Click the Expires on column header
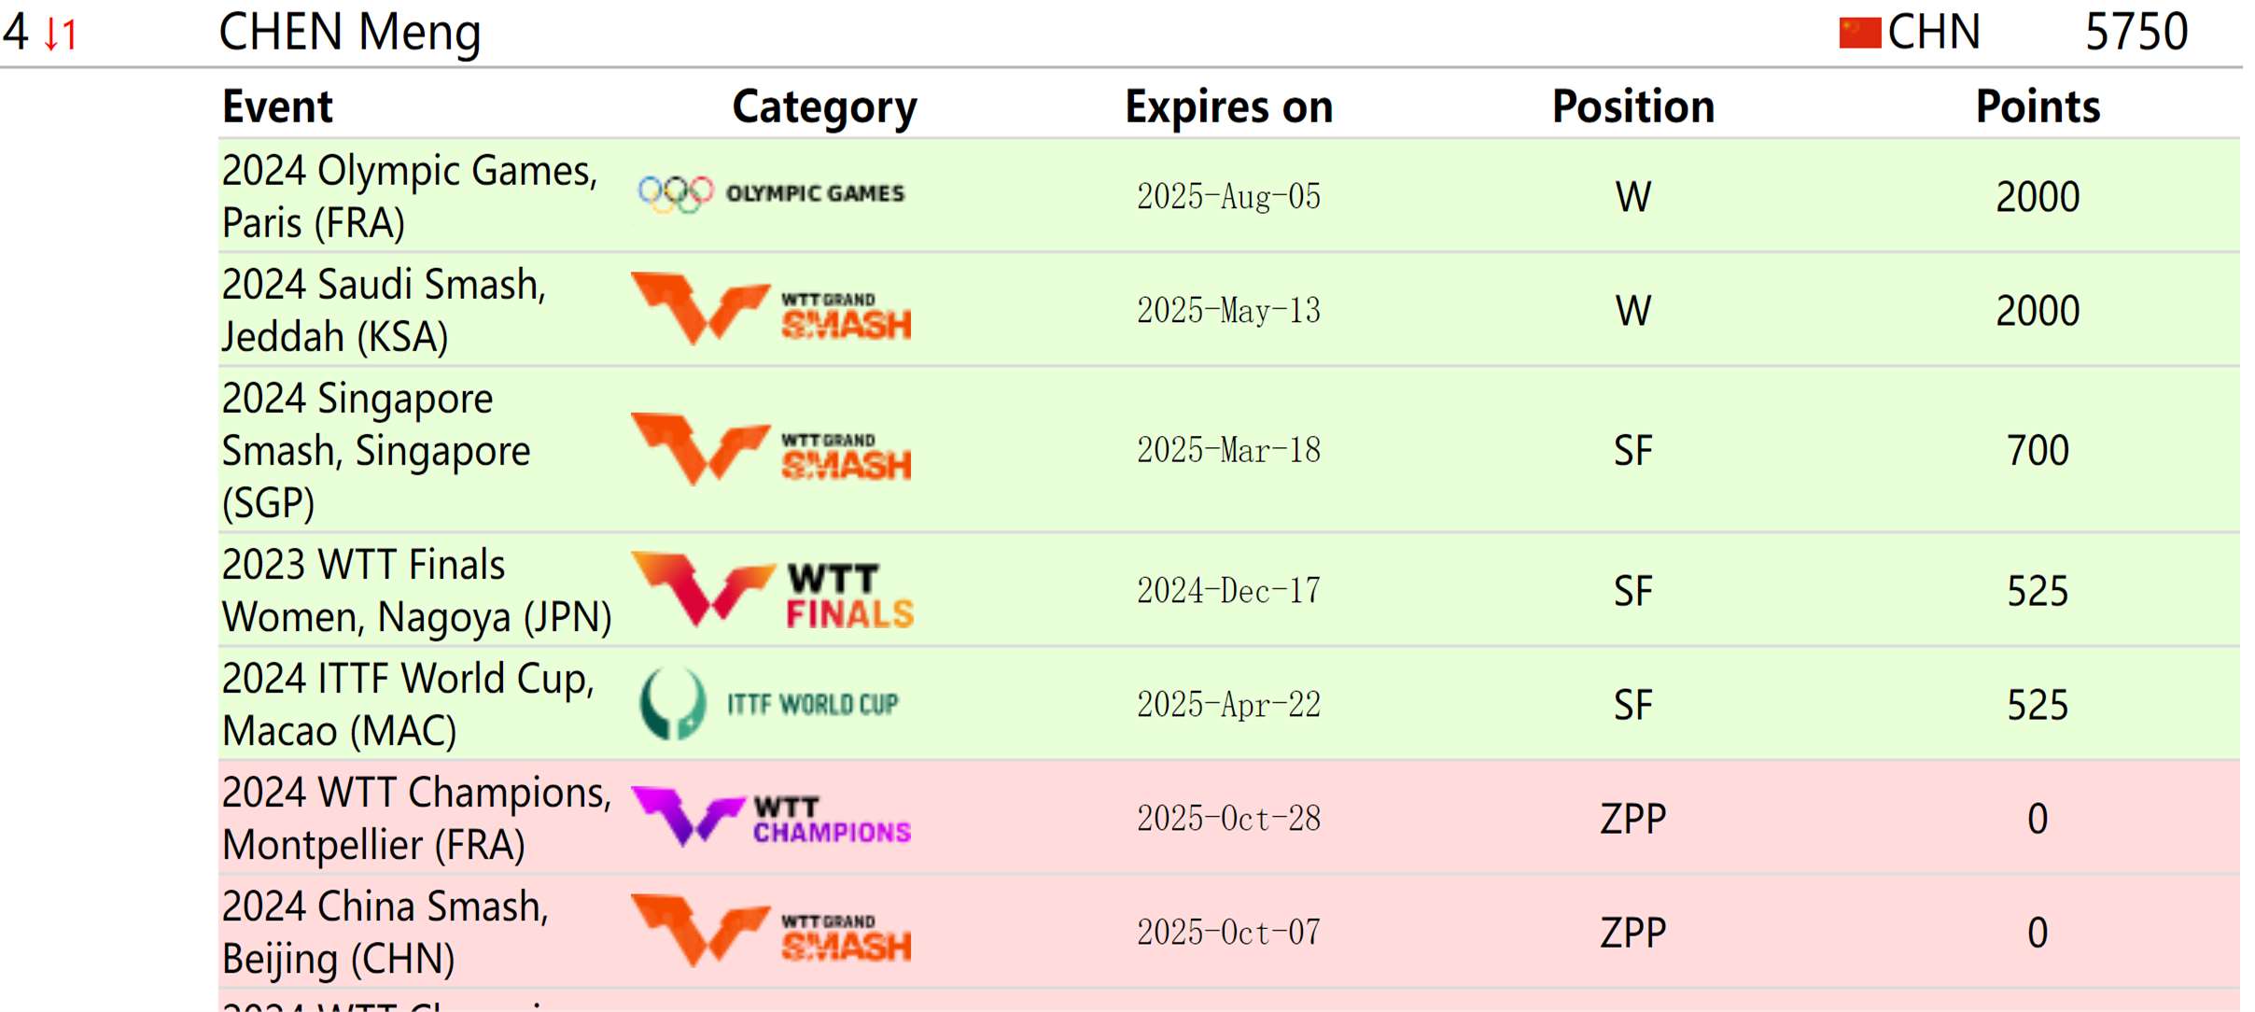The width and height of the screenshot is (2255, 1012). click(1228, 106)
